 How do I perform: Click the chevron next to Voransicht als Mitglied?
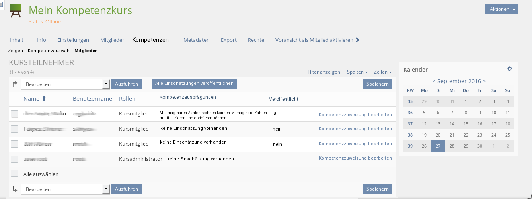[x=357, y=40]
